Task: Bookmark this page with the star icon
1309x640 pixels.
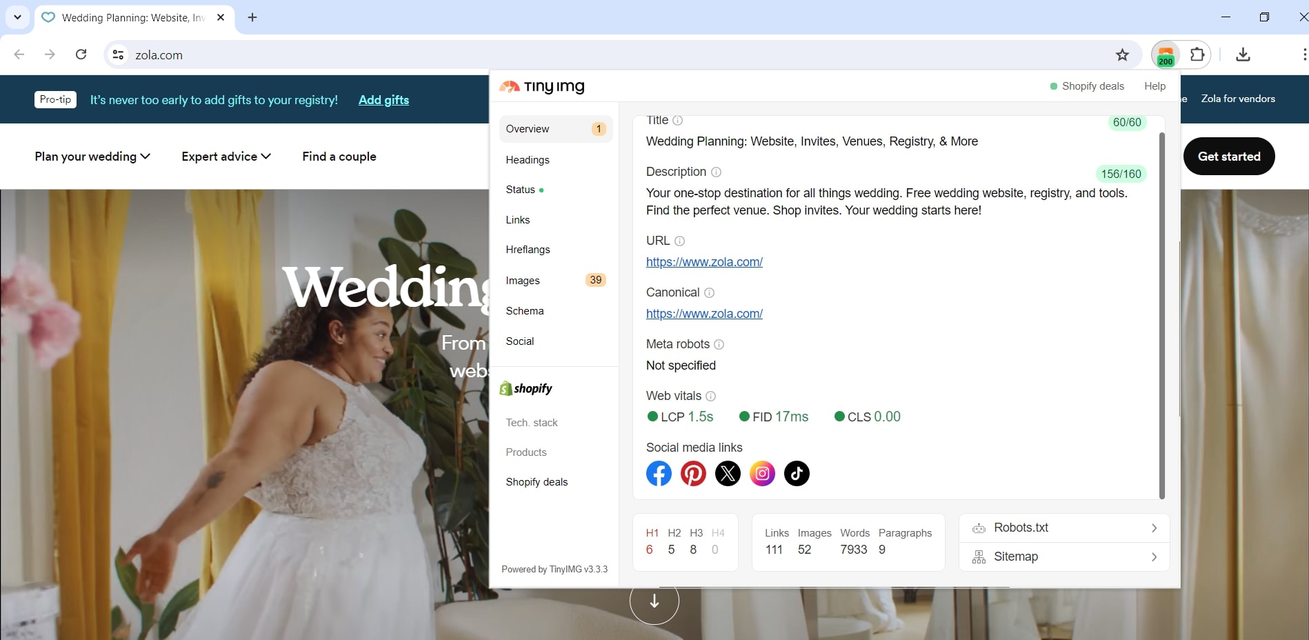Action: [x=1122, y=54]
